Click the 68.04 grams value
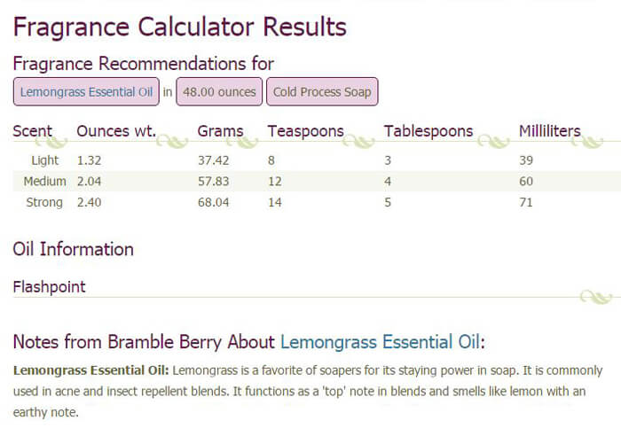 tap(213, 202)
